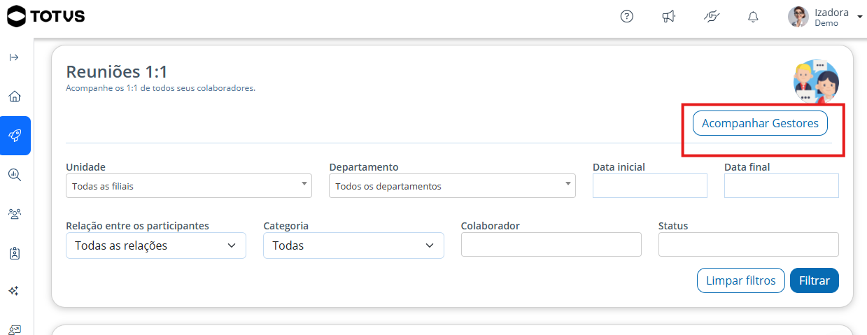The width and height of the screenshot is (867, 335).
Task: Click Acompanhar Gestores button
Action: coord(760,123)
